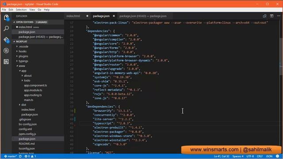Collapse the app folder
Screen dimensions: 283x159
[x=19, y=71]
